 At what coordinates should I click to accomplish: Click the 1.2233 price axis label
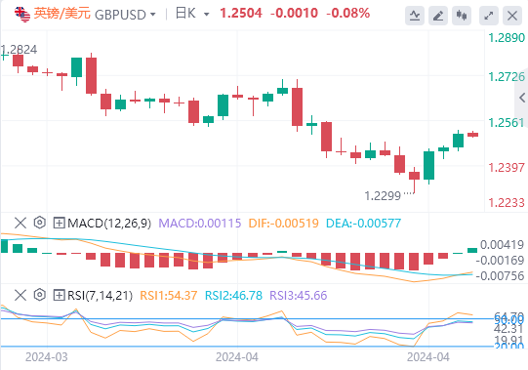pos(507,203)
